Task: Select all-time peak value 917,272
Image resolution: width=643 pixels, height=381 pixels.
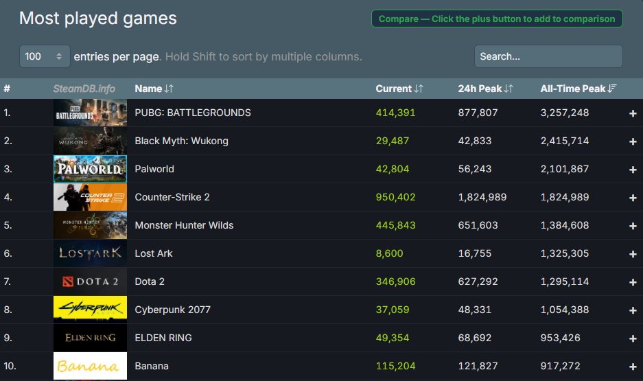Action: pos(560,366)
